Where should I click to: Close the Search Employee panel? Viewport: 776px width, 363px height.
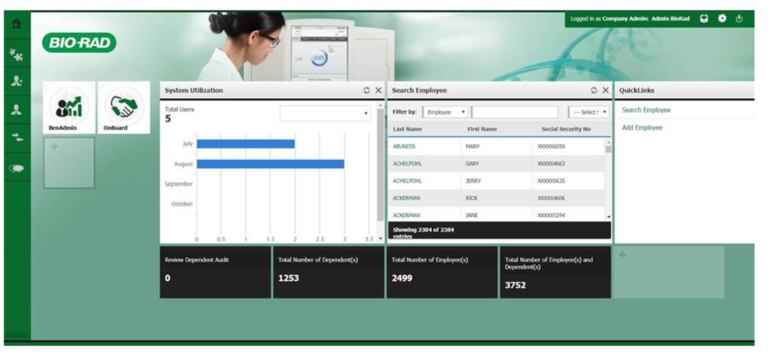click(x=605, y=91)
